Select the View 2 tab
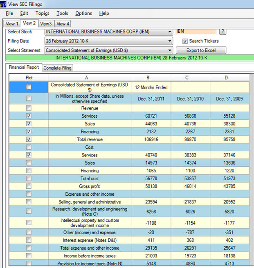The width and height of the screenshot is (254, 268). click(29, 23)
